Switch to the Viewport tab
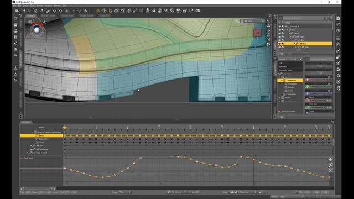The image size is (354, 199). (x=31, y=16)
